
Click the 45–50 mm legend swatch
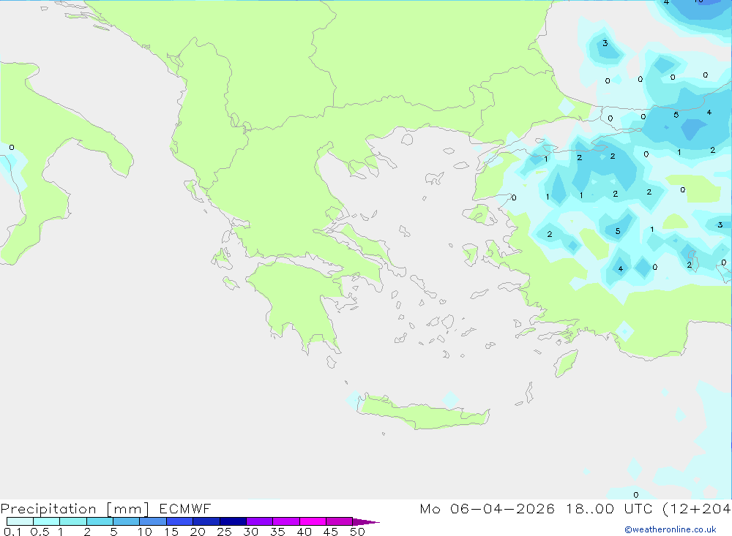(339, 521)
